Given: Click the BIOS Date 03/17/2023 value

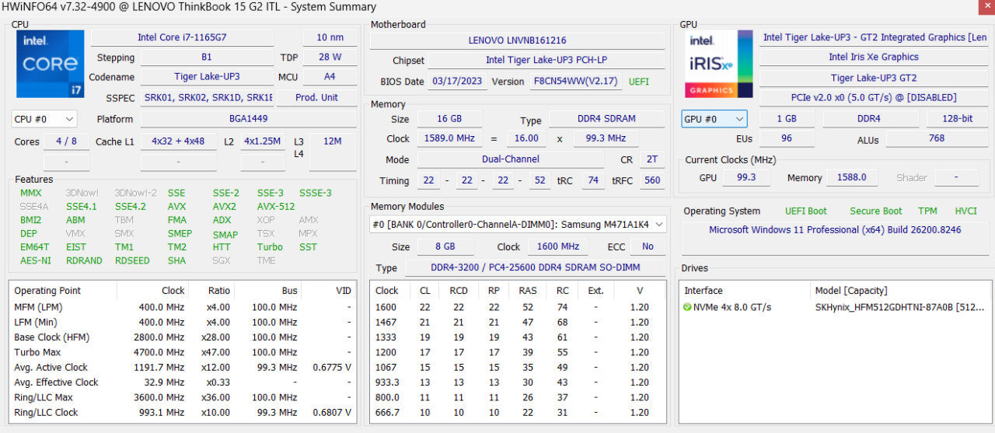Looking at the screenshot, I should (x=457, y=81).
